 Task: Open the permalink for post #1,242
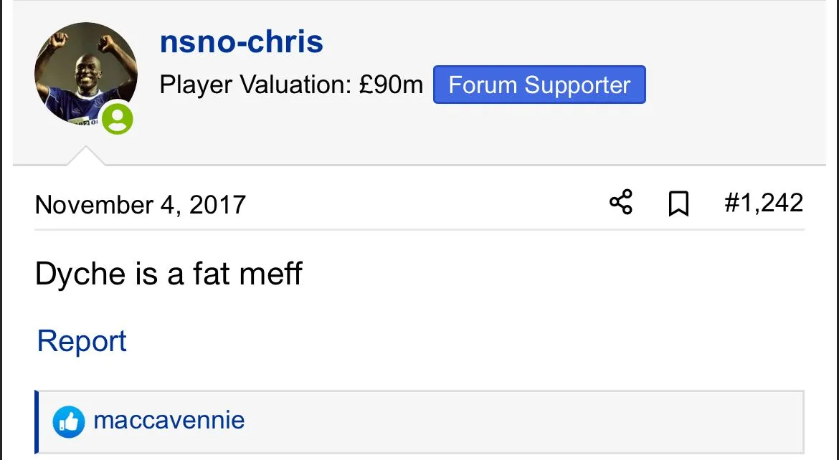[x=763, y=203]
